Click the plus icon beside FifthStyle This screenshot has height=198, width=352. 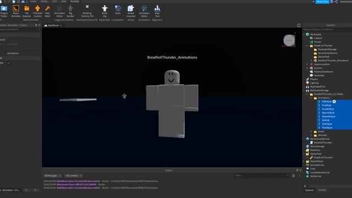334,102
